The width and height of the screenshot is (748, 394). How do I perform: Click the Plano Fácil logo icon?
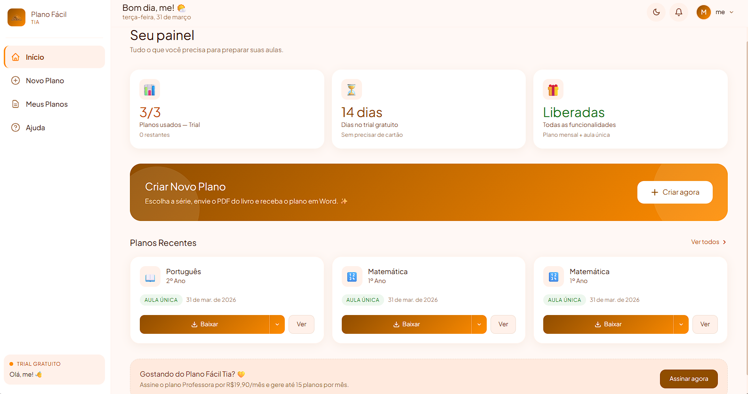(16, 17)
